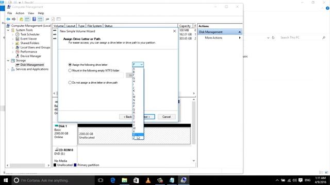Choose drive letter Z from list
The width and height of the screenshot is (330, 185).
tap(138, 138)
